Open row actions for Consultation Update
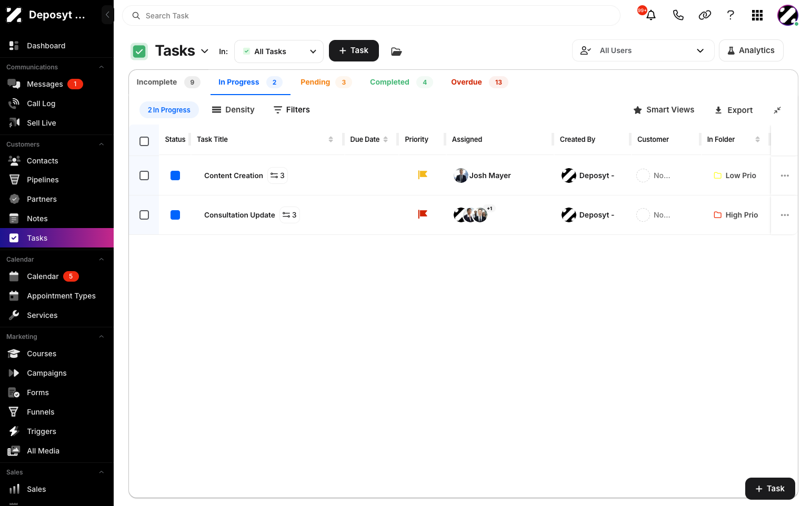This screenshot has width=811, height=506. click(785, 215)
